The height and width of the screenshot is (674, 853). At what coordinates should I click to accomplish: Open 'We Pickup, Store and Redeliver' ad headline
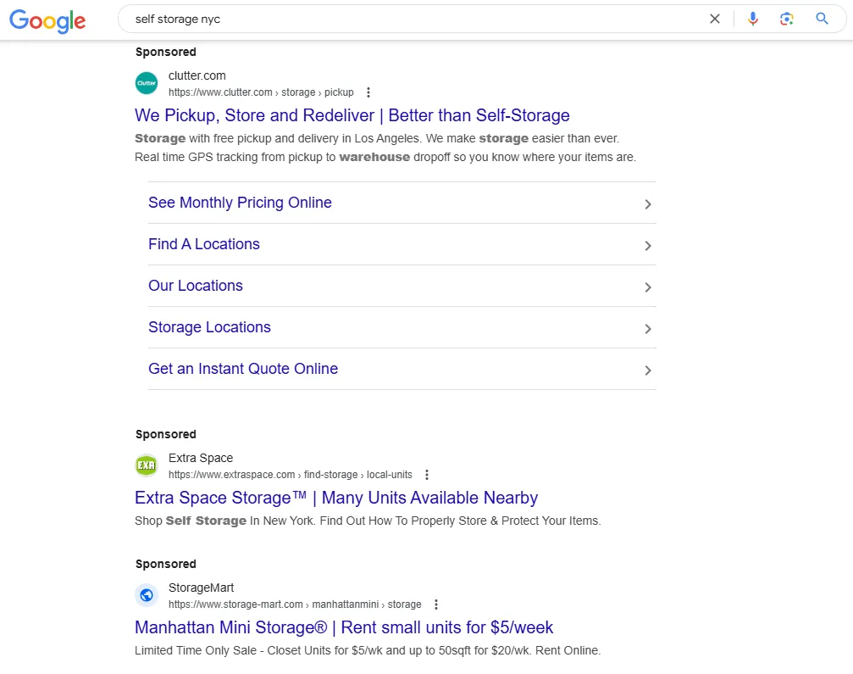pos(352,115)
